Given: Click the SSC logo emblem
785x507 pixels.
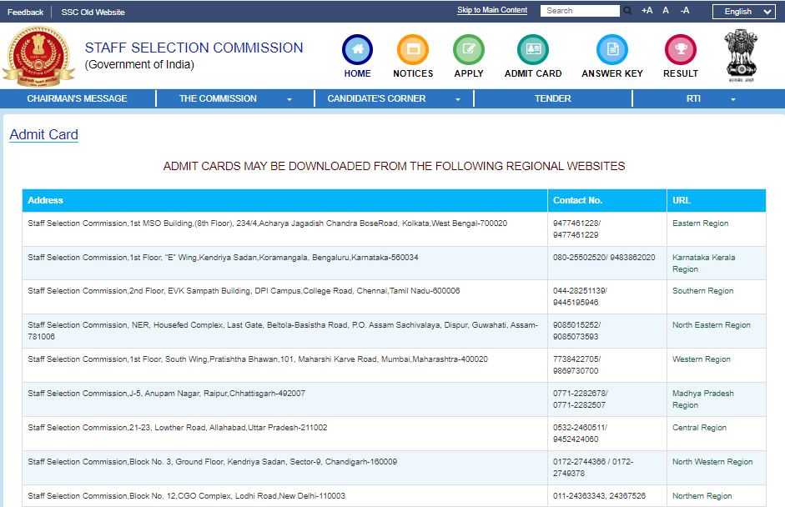Looking at the screenshot, I should 38,53.
